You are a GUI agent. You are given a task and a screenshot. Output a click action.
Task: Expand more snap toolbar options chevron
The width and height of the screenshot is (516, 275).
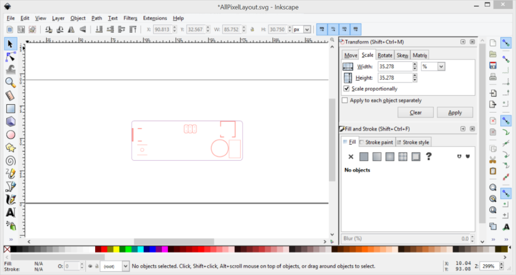(x=506, y=239)
